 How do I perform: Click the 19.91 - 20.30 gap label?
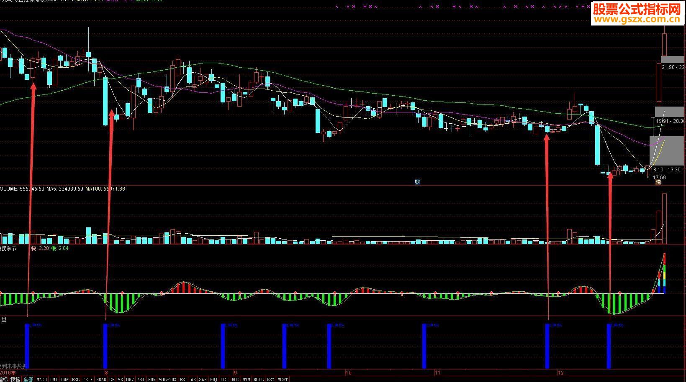(671, 121)
